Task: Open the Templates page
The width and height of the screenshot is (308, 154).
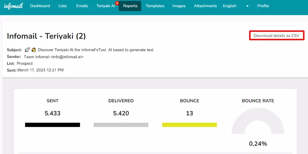Action: point(155,6)
